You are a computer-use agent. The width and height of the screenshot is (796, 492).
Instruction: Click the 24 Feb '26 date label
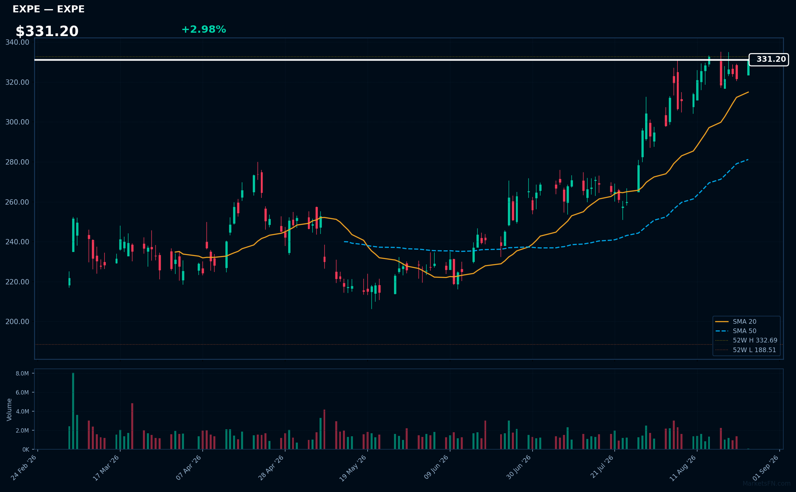point(24,468)
